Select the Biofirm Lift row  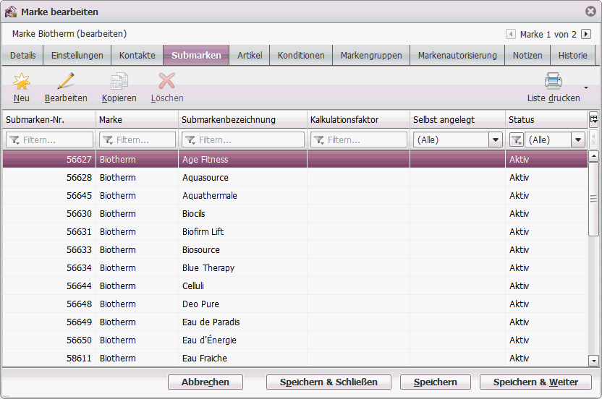coord(295,232)
